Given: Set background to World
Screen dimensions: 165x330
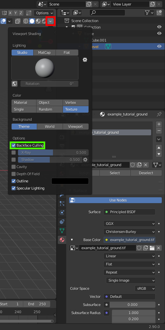Looking at the screenshot, I should (50, 127).
